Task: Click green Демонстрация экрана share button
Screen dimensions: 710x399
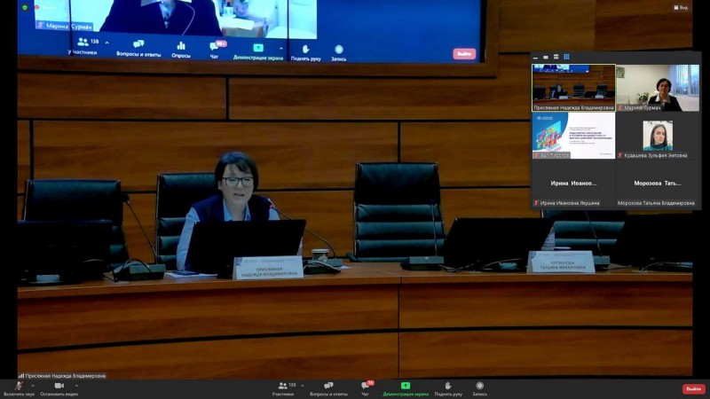Action: (x=406, y=388)
